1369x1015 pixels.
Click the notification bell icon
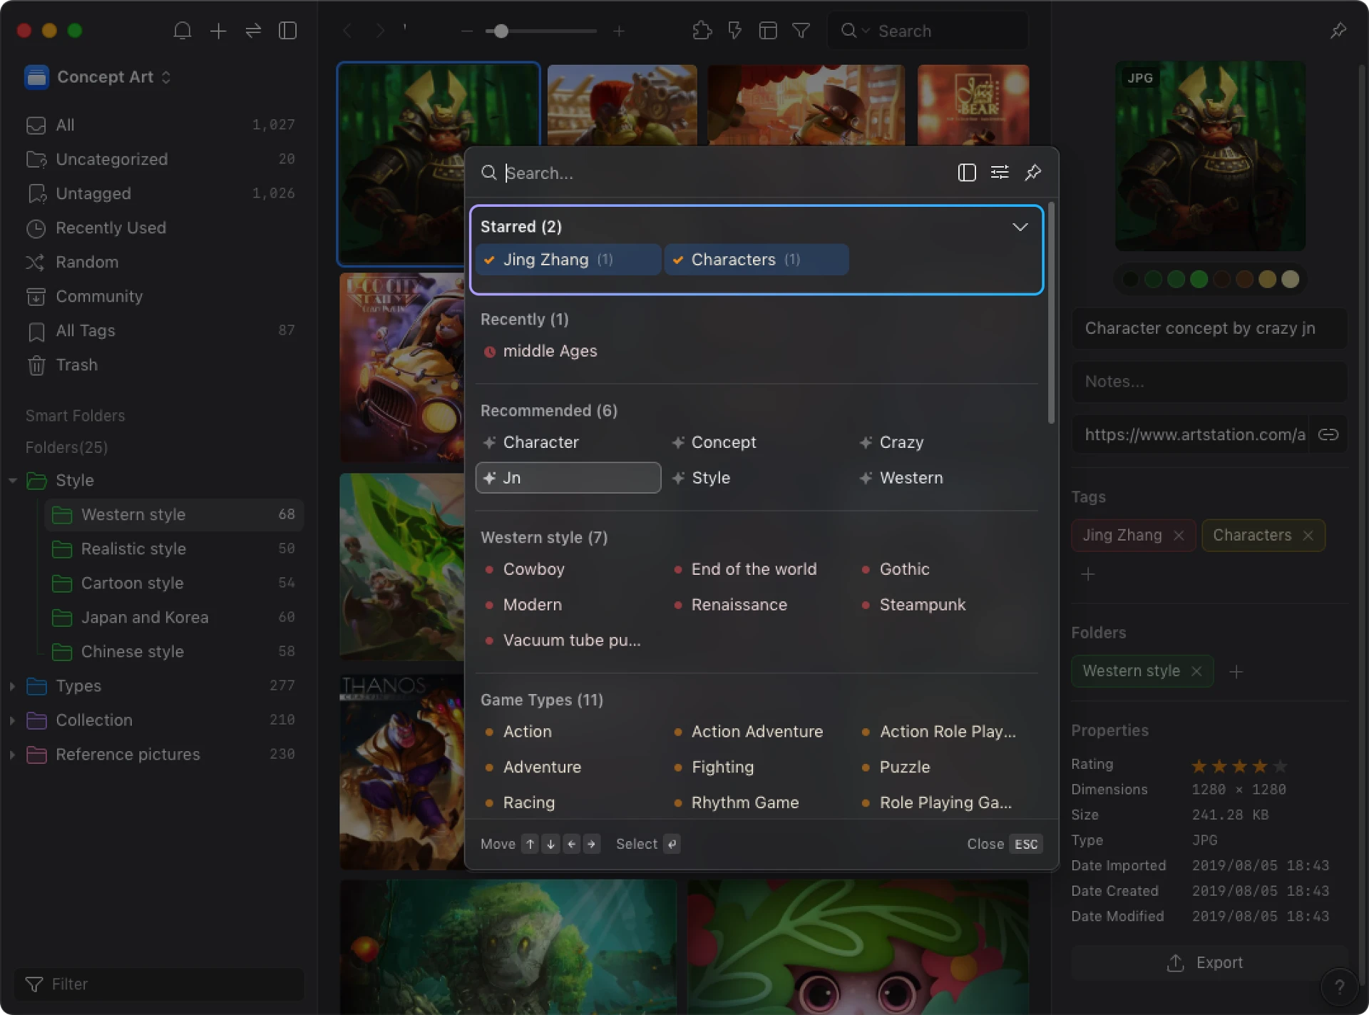click(x=183, y=31)
